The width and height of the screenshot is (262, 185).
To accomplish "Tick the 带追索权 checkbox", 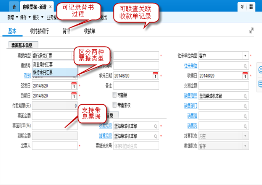I will 115,105.
